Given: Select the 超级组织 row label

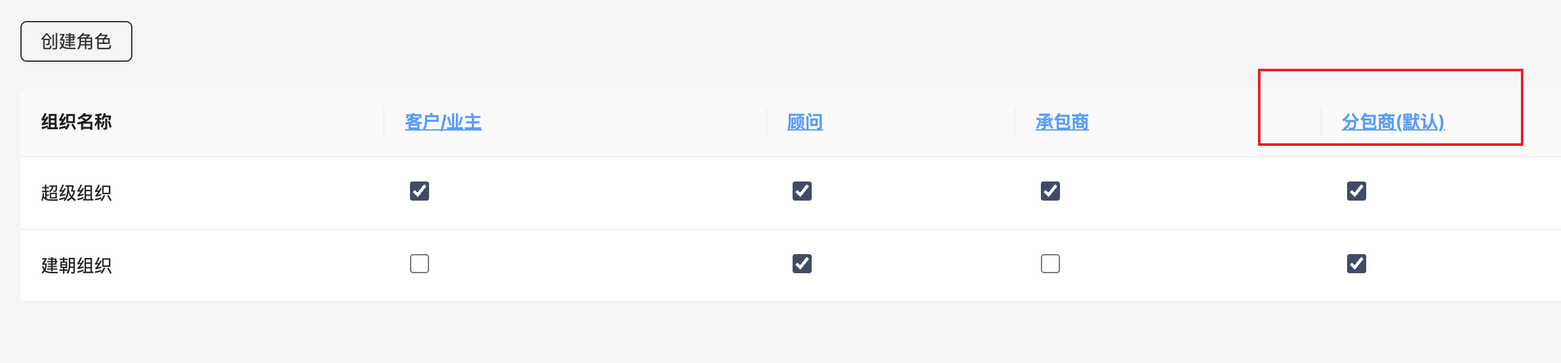Looking at the screenshot, I should 76,193.
